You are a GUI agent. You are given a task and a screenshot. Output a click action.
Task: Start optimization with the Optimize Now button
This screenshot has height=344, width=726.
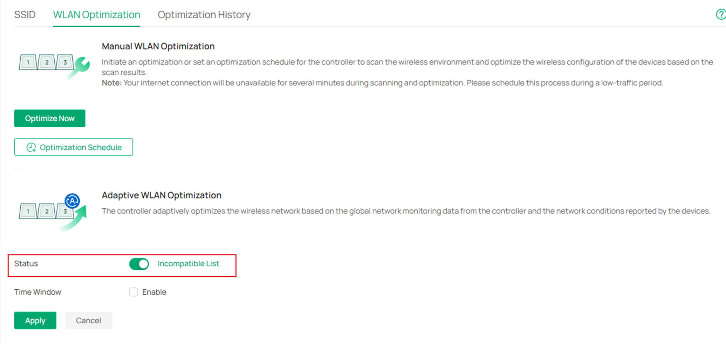49,118
